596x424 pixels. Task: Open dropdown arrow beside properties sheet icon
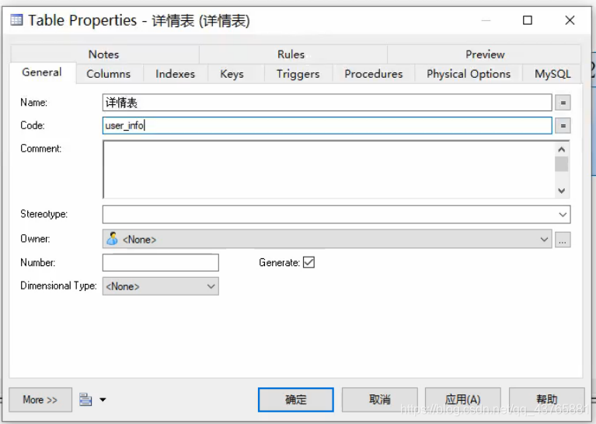click(x=103, y=400)
